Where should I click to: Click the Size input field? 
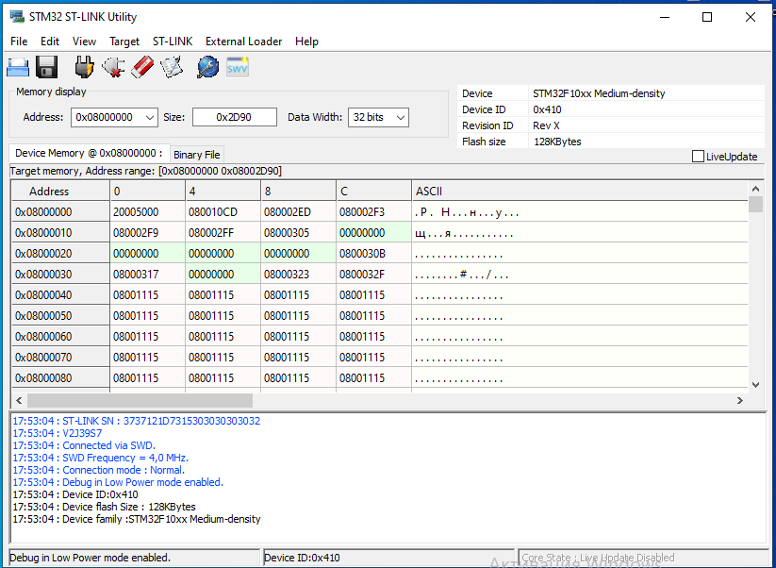(x=235, y=117)
